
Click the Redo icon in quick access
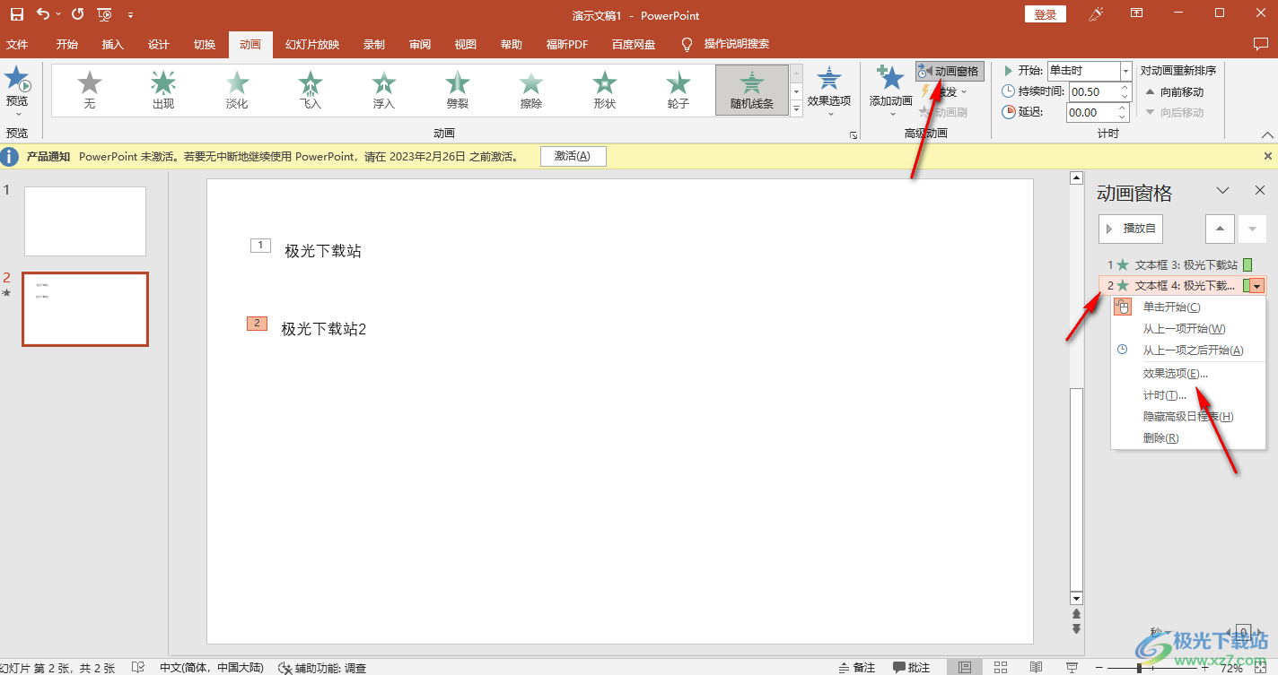coord(77,14)
